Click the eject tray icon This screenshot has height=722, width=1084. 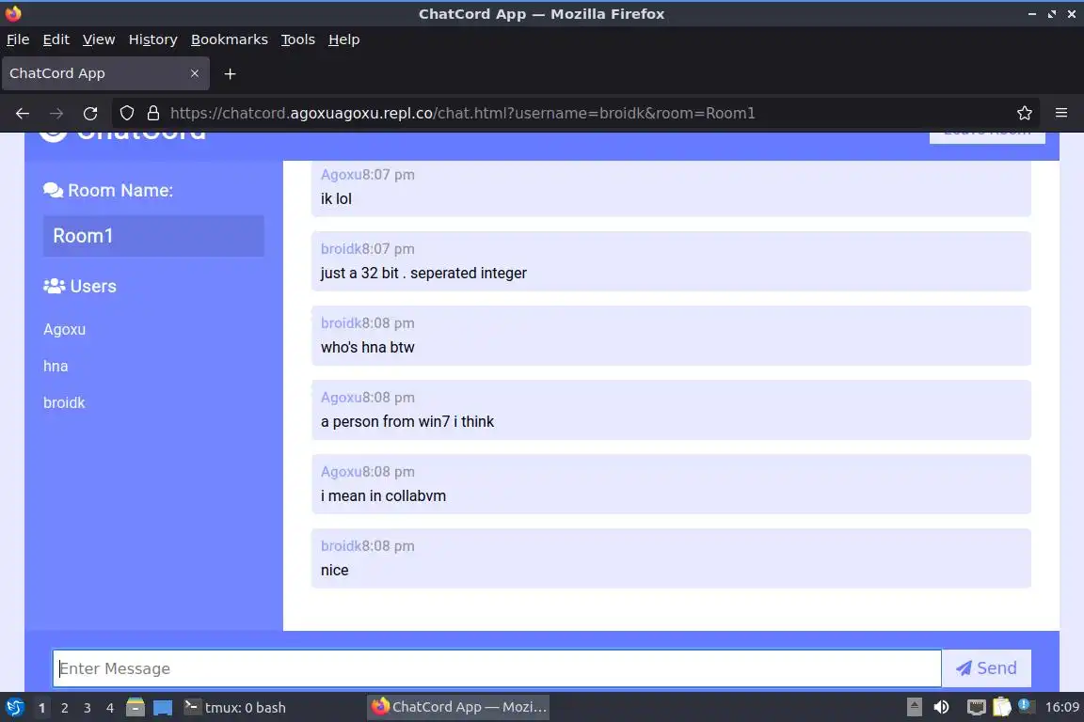pos(914,707)
